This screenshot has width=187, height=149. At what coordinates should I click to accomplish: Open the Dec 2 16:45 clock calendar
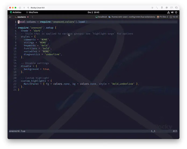[x=93, y=12]
